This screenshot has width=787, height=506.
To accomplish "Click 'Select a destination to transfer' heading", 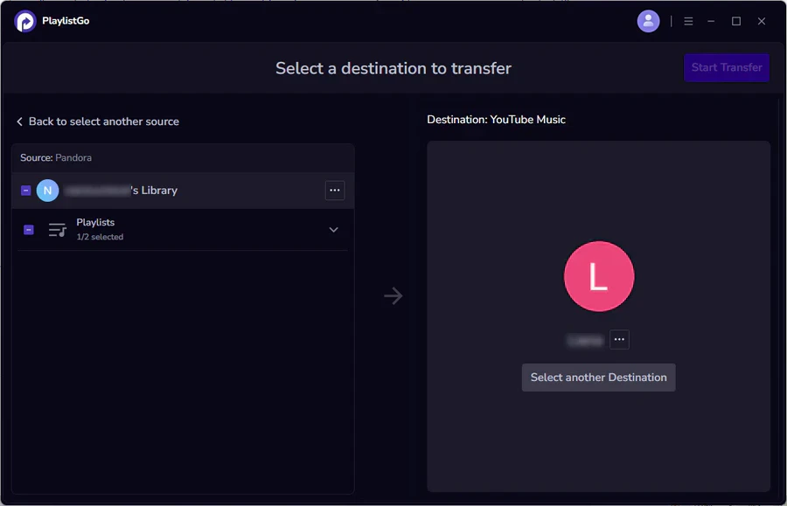I will coord(393,68).
